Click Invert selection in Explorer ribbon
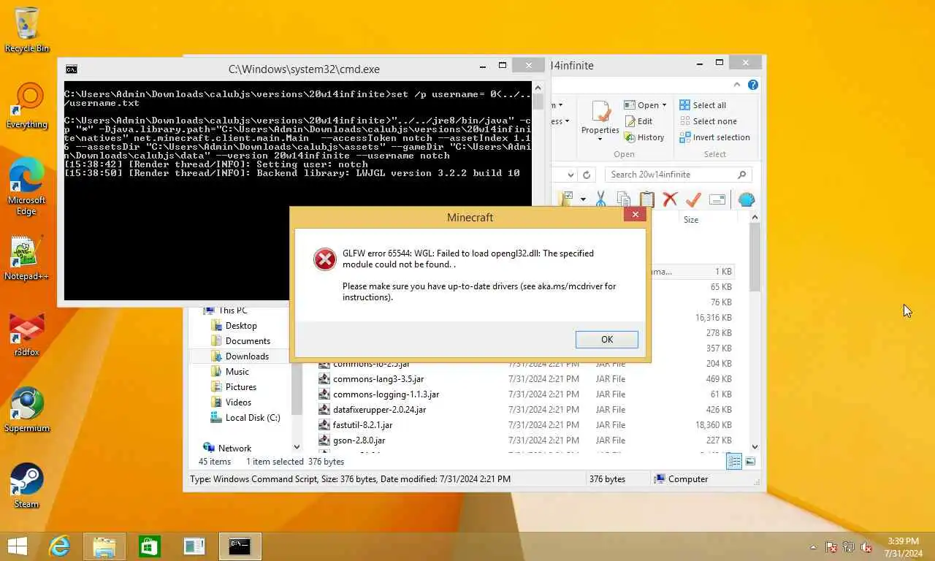935x561 pixels. coord(714,137)
